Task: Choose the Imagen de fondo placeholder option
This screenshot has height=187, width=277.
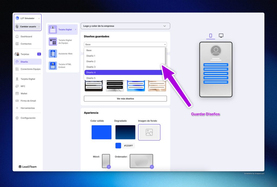Action: tap(149, 132)
